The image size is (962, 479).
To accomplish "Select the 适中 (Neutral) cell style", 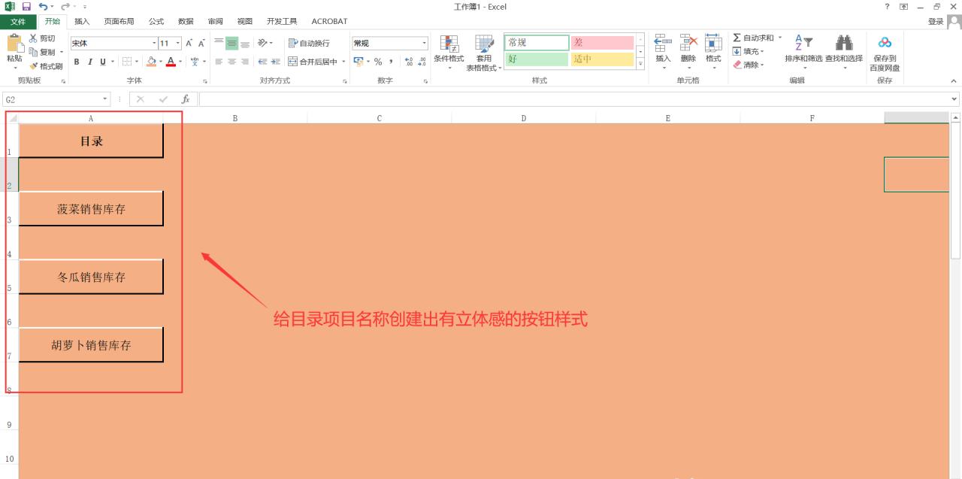I will [x=602, y=59].
